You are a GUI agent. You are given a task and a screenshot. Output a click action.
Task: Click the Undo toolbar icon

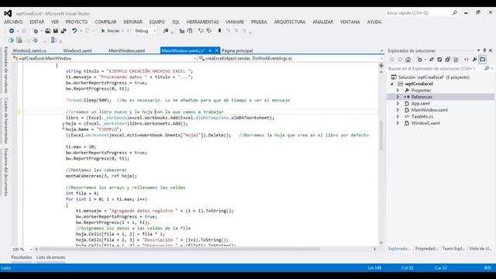pos(74,31)
